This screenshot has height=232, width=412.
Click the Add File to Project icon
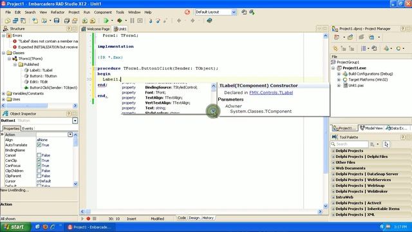[x=84, y=21]
